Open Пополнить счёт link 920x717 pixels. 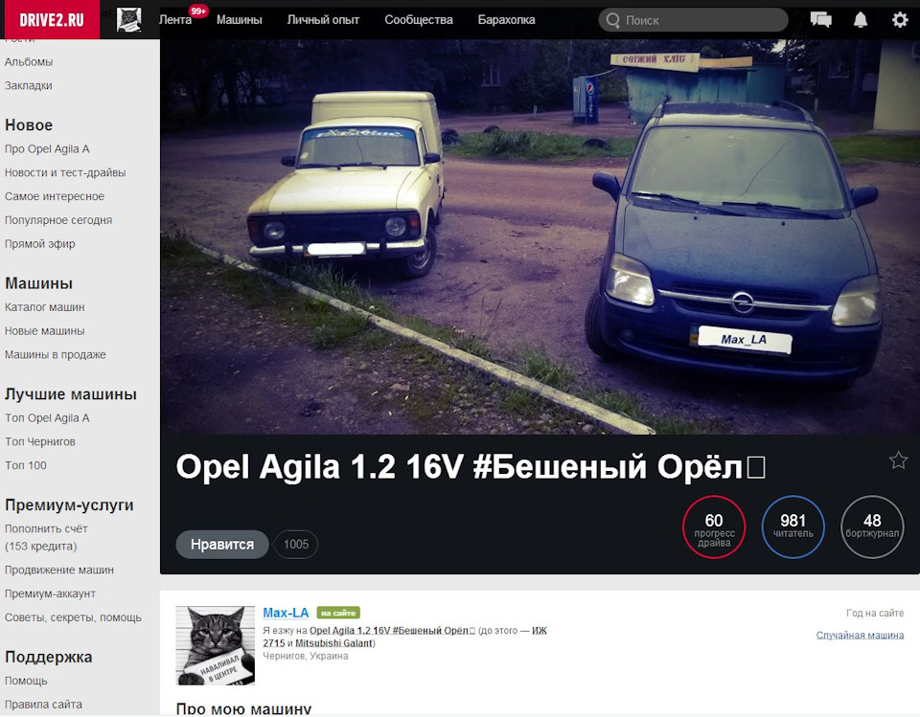46,537
